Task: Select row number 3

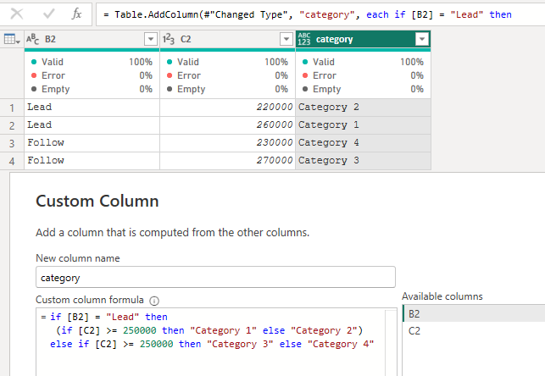Action: (12, 143)
